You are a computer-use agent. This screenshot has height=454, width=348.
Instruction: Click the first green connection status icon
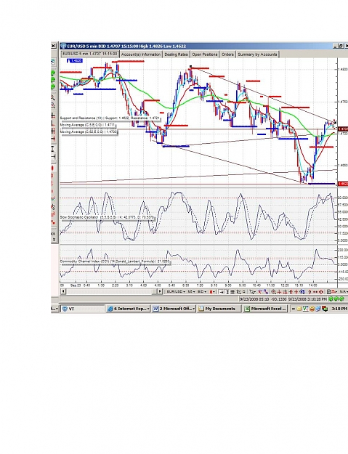coord(331,299)
